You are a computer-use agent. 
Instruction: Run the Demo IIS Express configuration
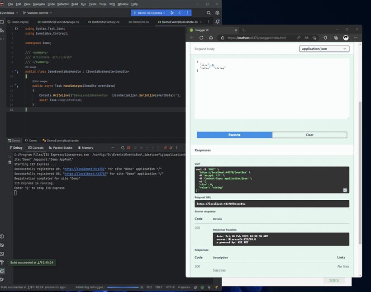172,13
